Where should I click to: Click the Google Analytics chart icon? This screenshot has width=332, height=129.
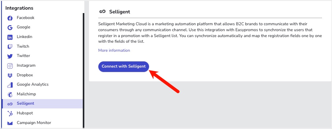10,85
